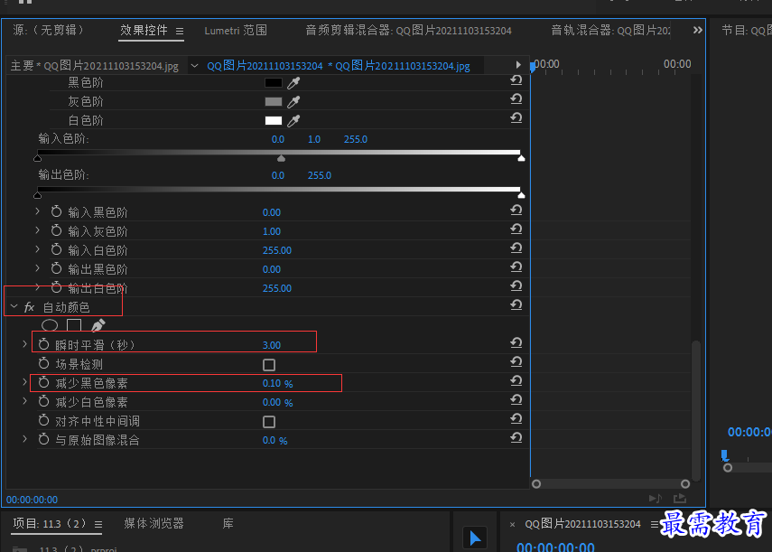The image size is (772, 552).
Task: Click the export frame icon in the effect controls footer
Action: (x=680, y=499)
